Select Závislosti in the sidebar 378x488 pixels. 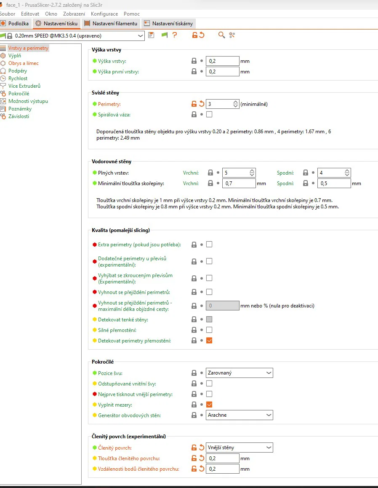[19, 116]
